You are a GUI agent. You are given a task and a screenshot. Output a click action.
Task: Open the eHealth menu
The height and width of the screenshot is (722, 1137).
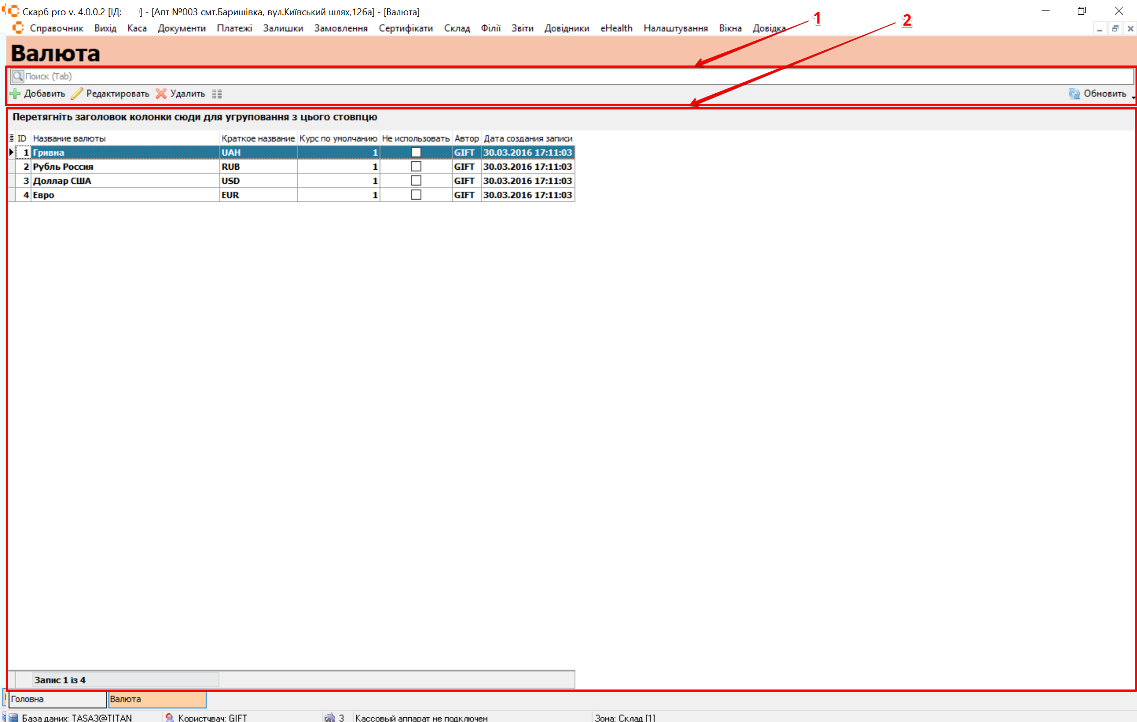click(x=616, y=28)
